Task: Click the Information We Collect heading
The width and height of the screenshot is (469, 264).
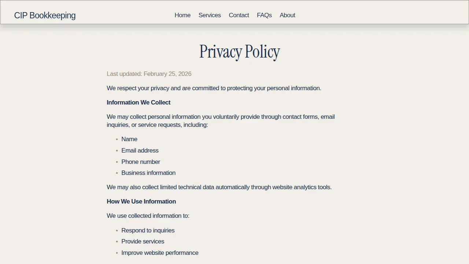Action: tap(139, 102)
